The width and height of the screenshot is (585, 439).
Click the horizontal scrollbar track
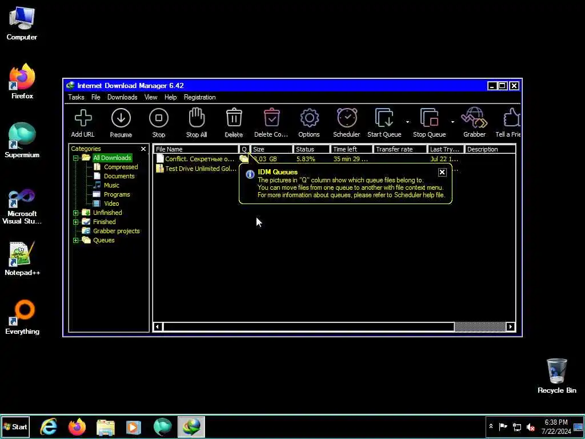point(480,326)
